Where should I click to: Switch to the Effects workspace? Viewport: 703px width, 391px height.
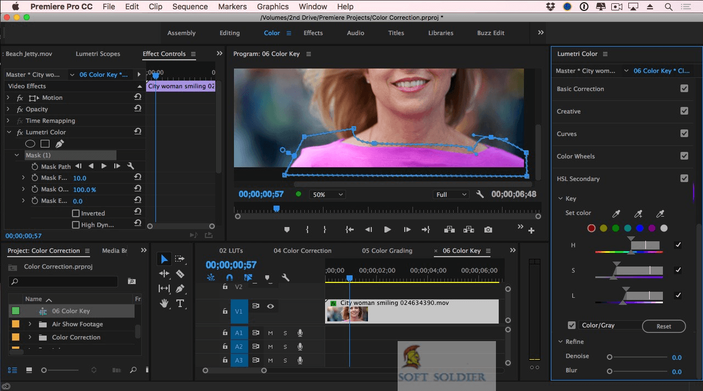click(x=313, y=33)
